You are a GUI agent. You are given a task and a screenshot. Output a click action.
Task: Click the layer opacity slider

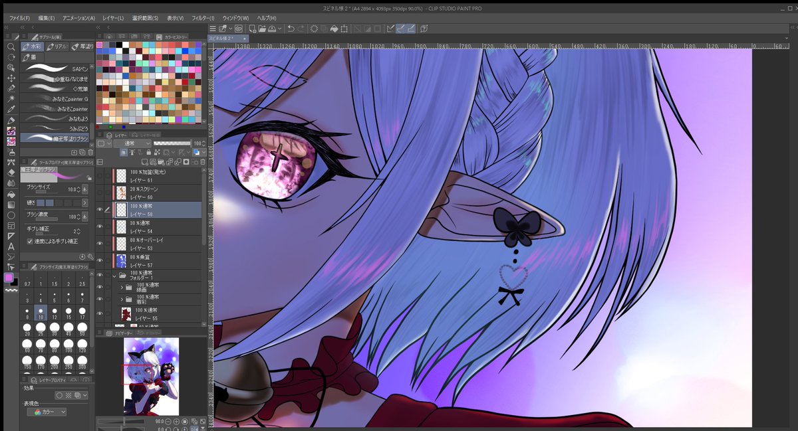(x=172, y=143)
